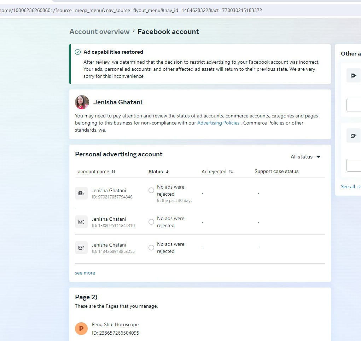361x341 pixels.
Task: Open the All status filter dropdown
Action: [x=305, y=157]
